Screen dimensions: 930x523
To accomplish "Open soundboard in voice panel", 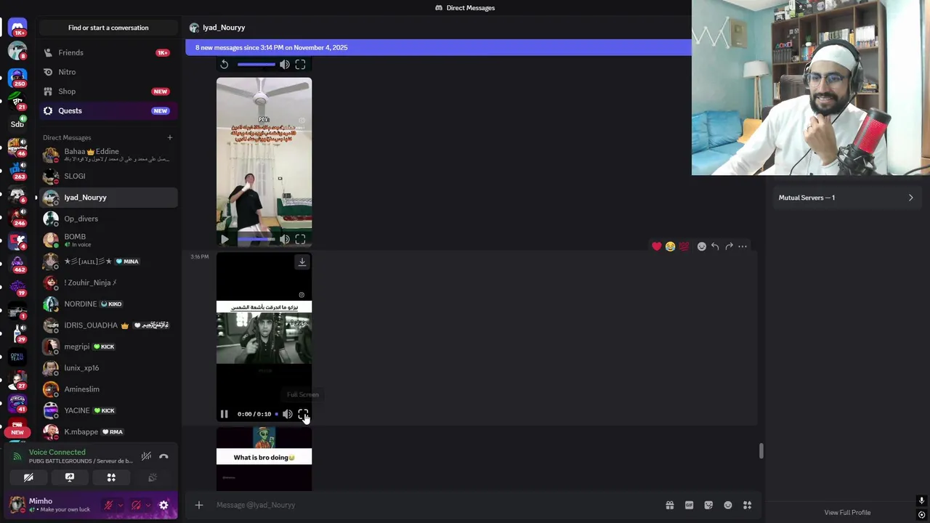I will [153, 477].
